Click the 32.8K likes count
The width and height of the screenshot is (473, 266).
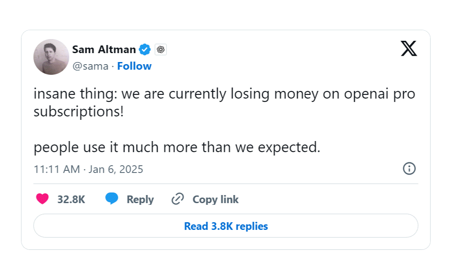click(71, 199)
